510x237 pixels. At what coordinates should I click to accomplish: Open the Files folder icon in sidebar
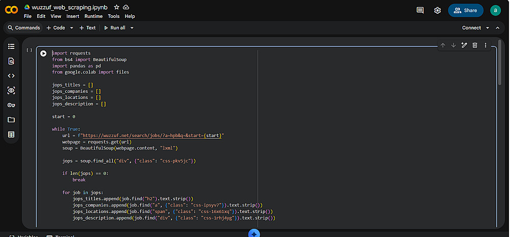tap(11, 120)
